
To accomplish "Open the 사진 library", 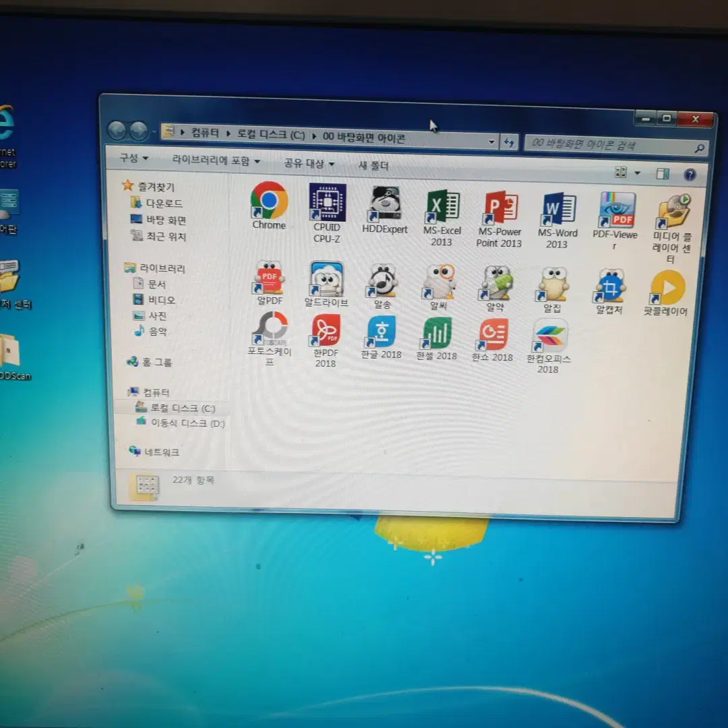I will click(157, 315).
